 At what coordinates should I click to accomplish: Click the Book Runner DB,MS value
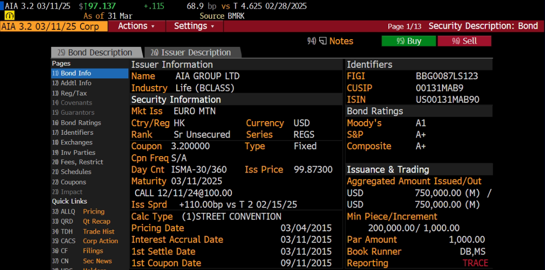[x=473, y=252]
